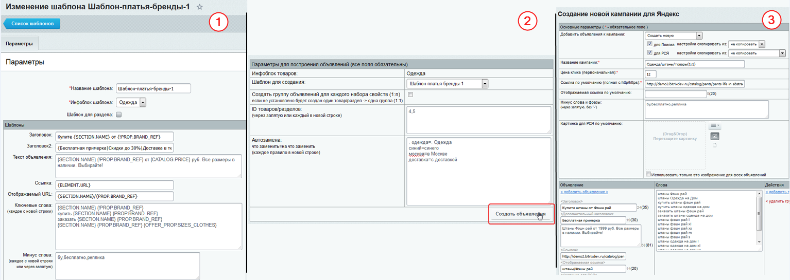
Task: Click the small file icon below picture icon
Action: 714,146
